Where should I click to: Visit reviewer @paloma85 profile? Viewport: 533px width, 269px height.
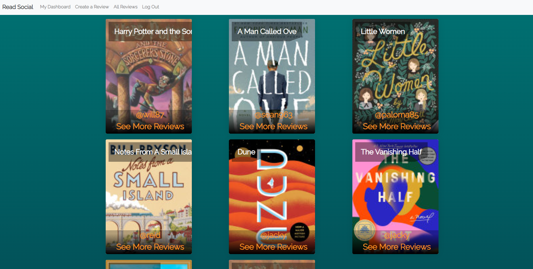397,115
